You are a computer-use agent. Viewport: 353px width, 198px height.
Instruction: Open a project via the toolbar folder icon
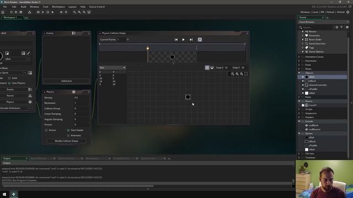(16, 12)
